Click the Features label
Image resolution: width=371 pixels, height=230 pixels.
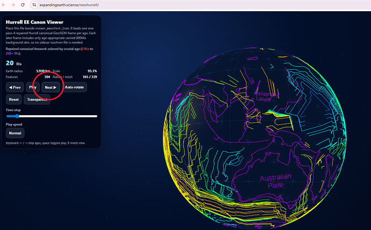coord(12,77)
